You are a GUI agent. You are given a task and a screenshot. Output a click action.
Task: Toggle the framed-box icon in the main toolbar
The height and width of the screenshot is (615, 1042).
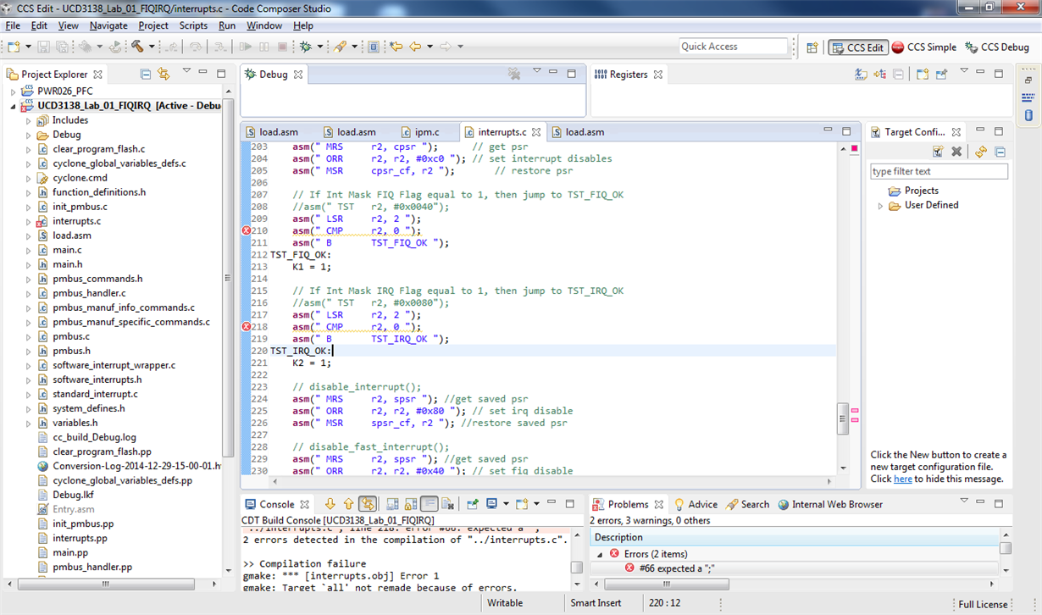[x=374, y=47]
